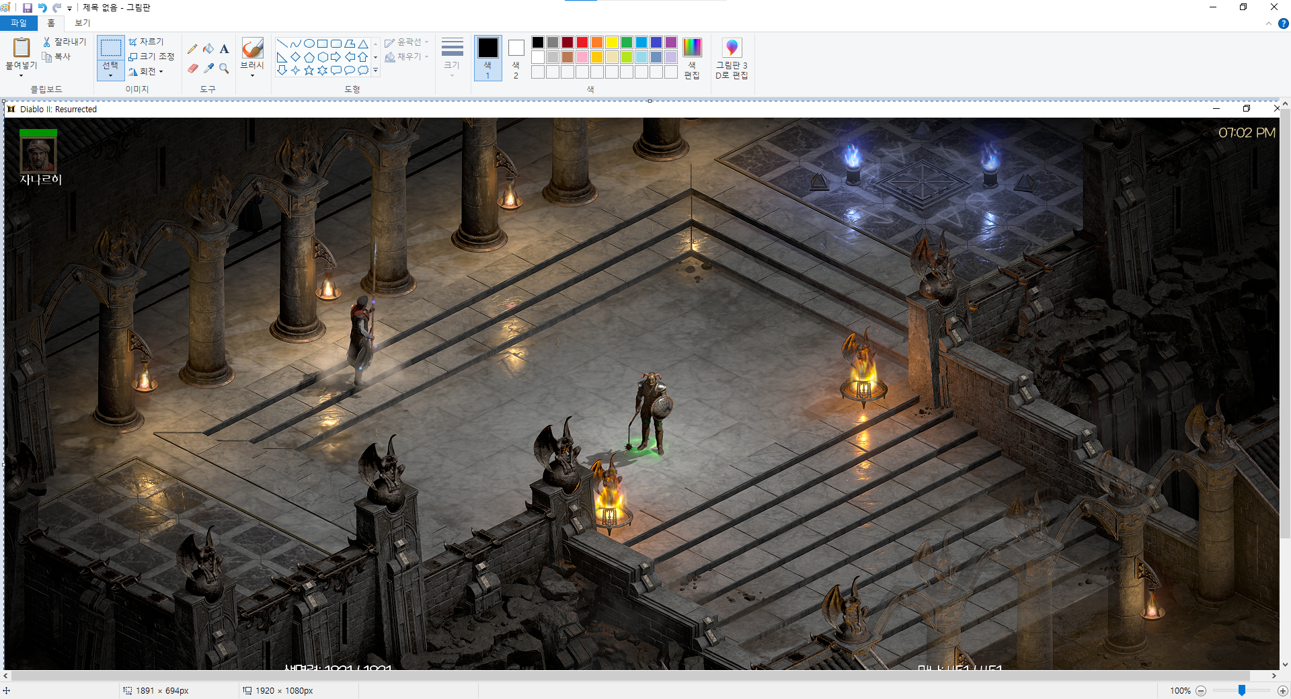Image resolution: width=1291 pixels, height=699 pixels.
Task: Select the Cloud callout shape
Action: tap(363, 70)
